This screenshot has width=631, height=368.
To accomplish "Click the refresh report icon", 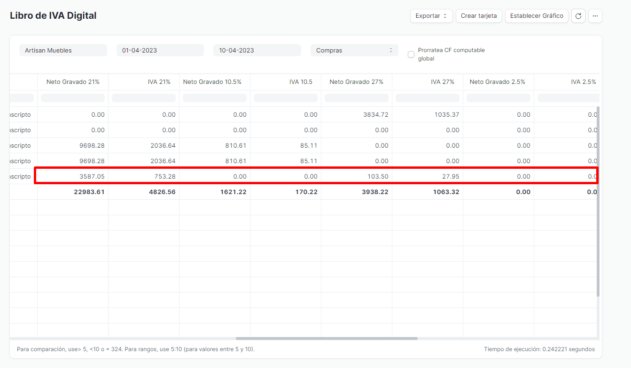I will [x=578, y=16].
